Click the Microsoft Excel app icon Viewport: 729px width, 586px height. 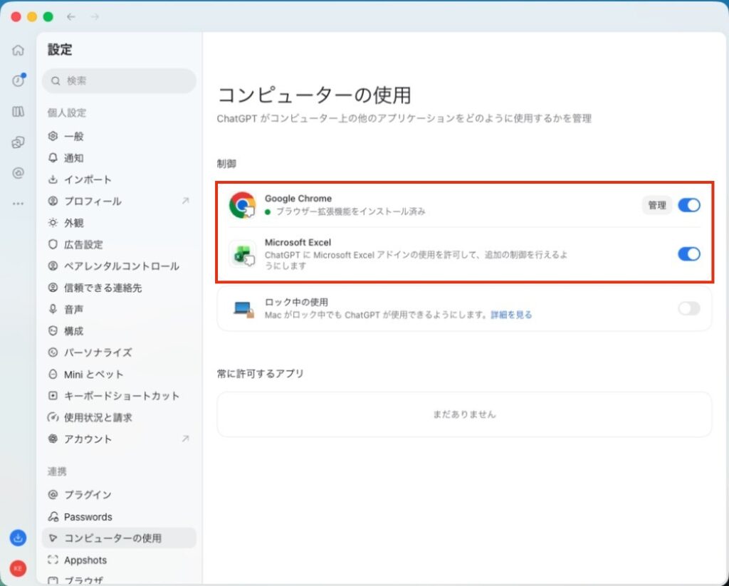(242, 254)
